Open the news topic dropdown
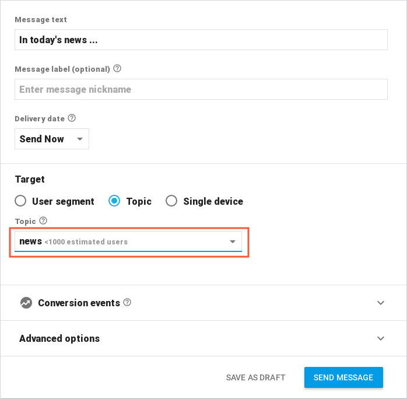This screenshot has width=407, height=399. (x=128, y=242)
